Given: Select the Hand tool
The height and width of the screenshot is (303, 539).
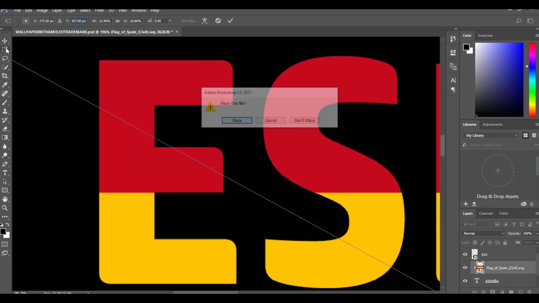Looking at the screenshot, I should tap(5, 199).
